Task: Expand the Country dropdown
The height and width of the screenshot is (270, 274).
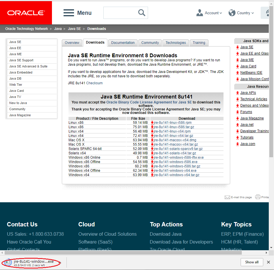Action: pos(241,13)
